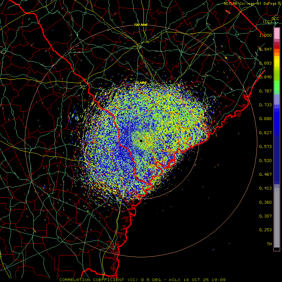The height and width of the screenshot is (282, 282).
Task: Pick the gray segment of the color bar
Action: pyautogui.click(x=277, y=218)
